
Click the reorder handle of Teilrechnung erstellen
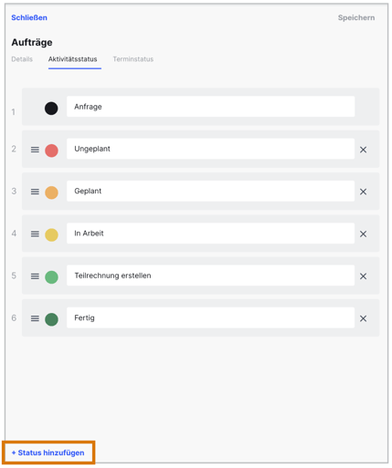(35, 276)
